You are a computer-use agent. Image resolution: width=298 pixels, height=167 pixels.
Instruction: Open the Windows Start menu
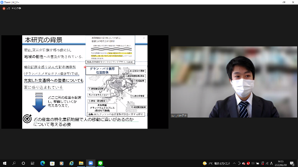point(4,163)
